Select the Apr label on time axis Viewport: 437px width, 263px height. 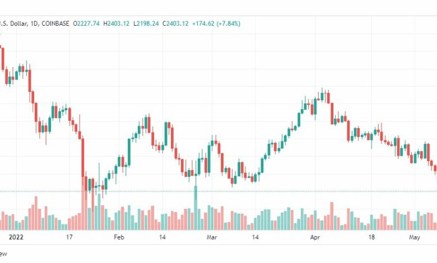[315, 237]
